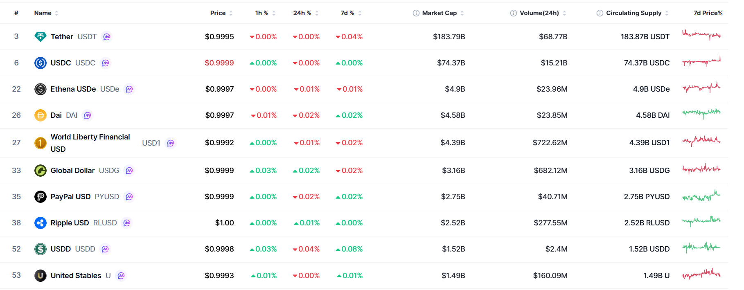Click USDC price $0.9999 in red
This screenshot has height=290, width=744.
219,63
